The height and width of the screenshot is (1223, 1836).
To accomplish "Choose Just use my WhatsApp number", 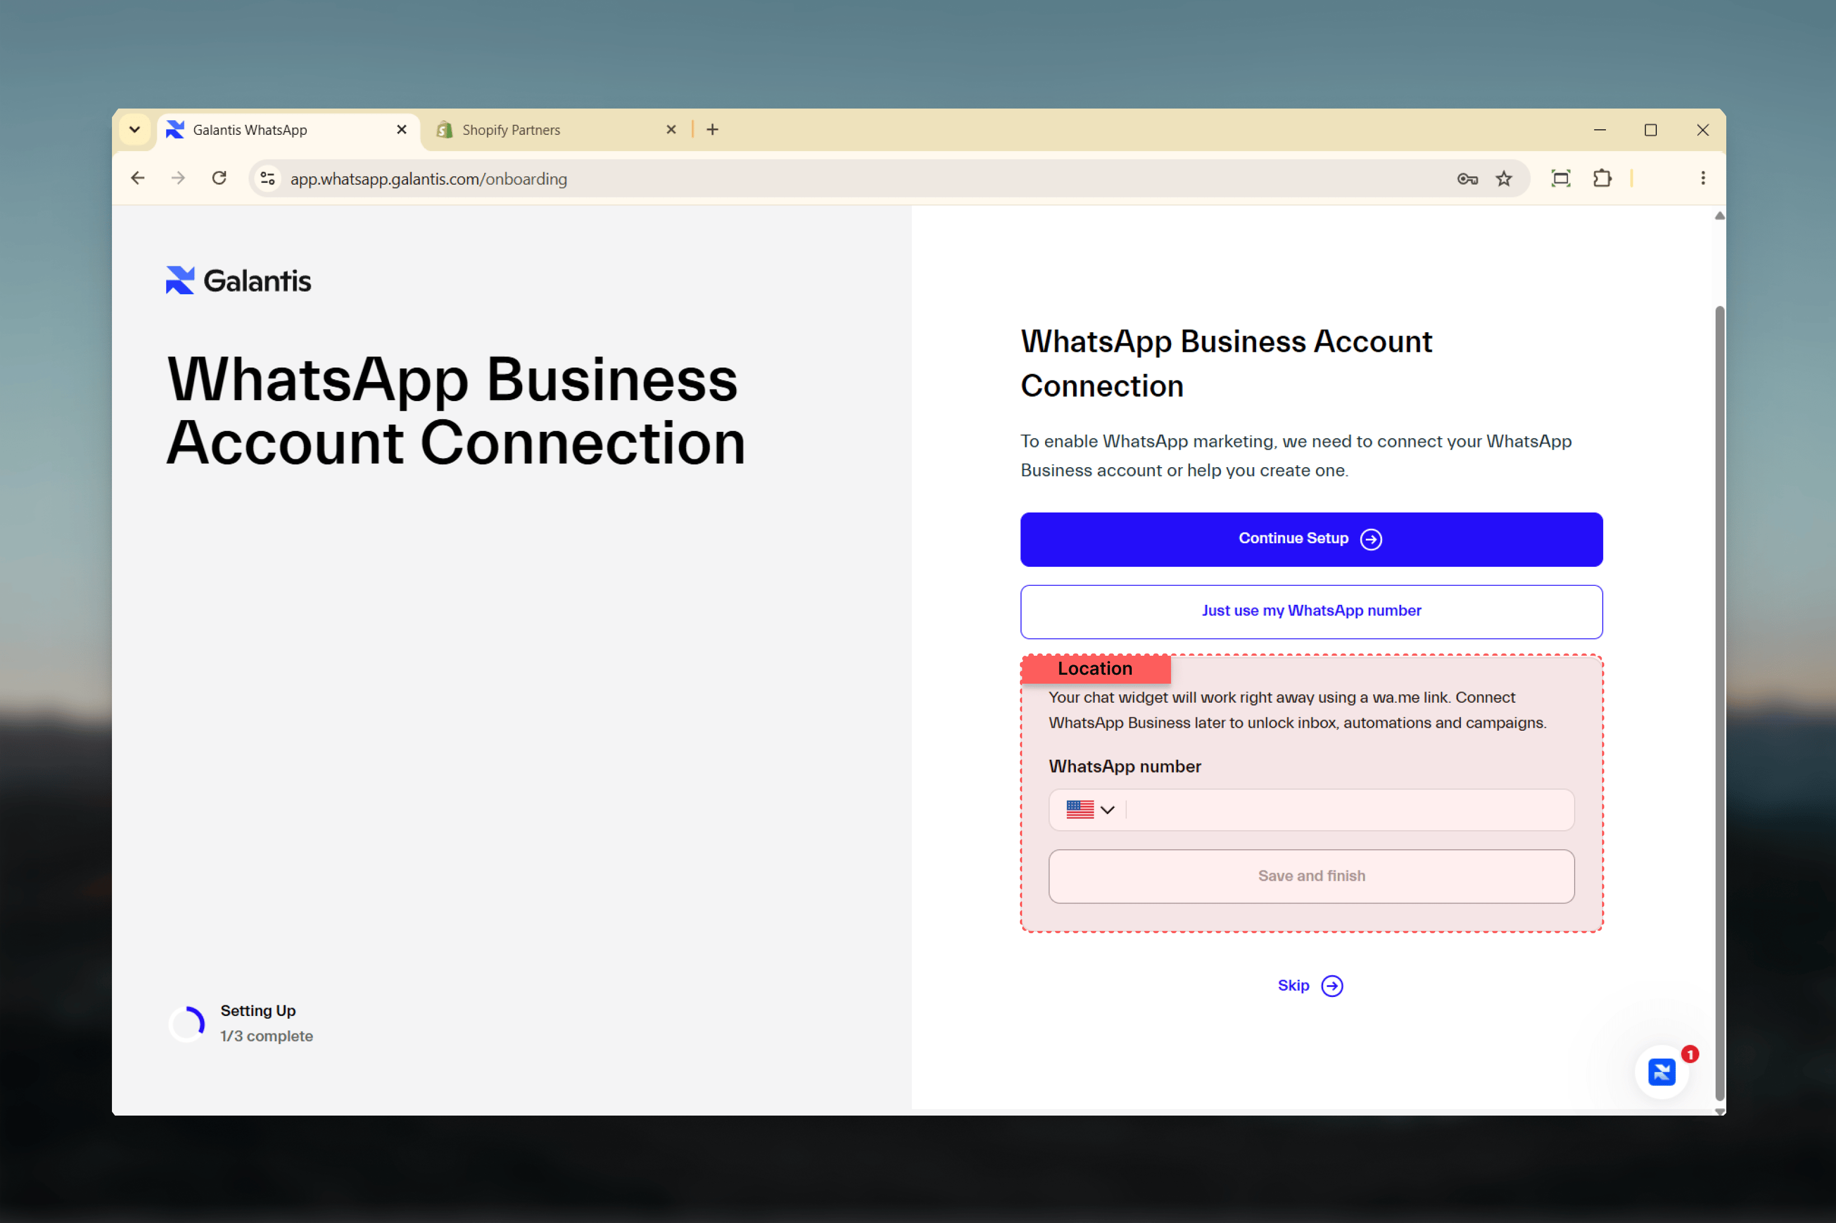I will tap(1311, 611).
